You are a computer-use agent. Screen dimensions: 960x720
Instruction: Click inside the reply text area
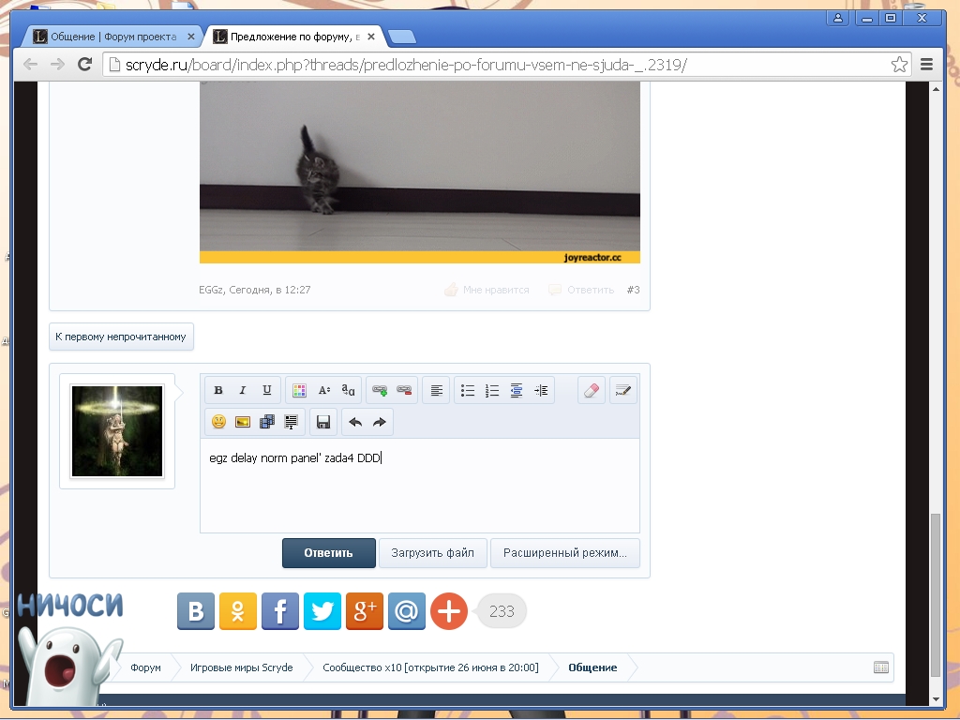pos(419,483)
